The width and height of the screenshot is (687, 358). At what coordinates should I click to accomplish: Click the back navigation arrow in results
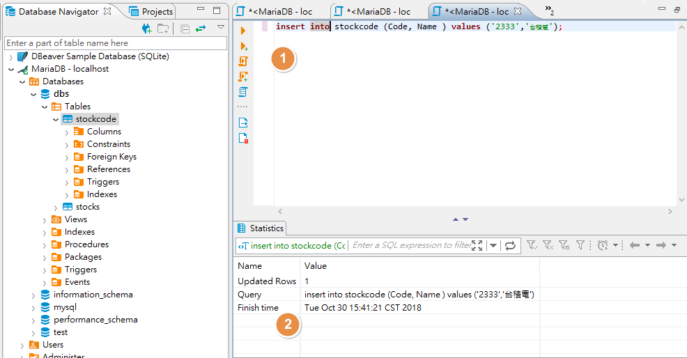pos(635,245)
